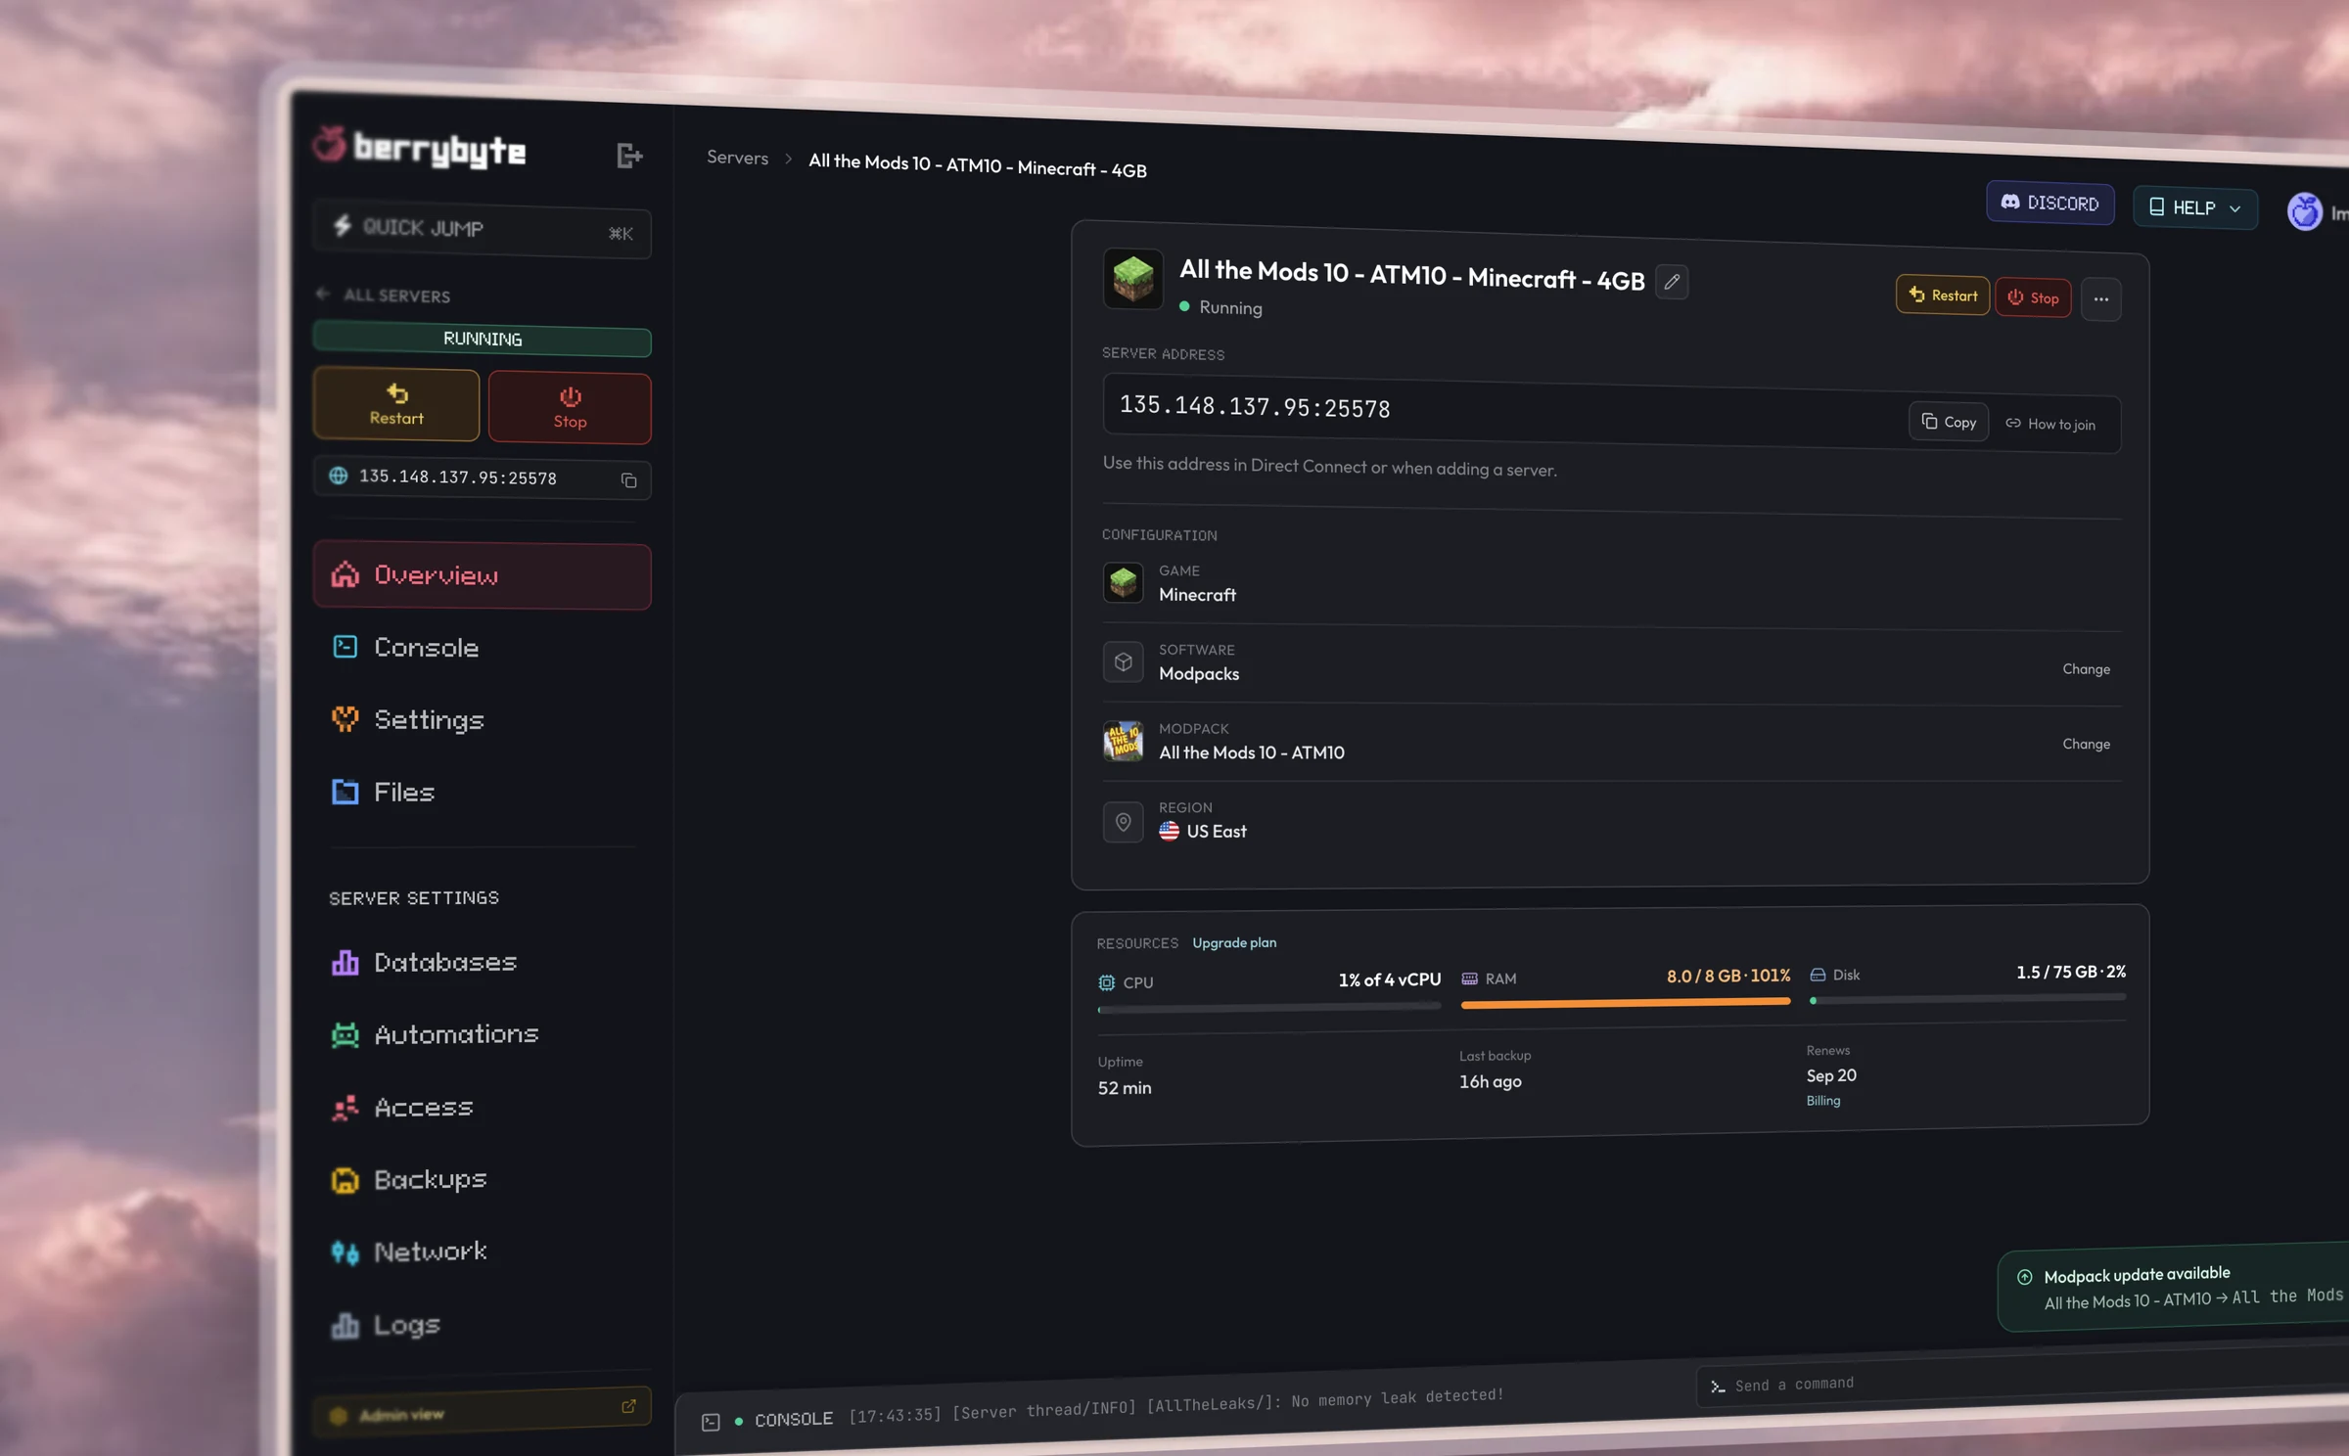Click the RAM usage bar
The width and height of the screenshot is (2349, 1456).
tap(1626, 1002)
